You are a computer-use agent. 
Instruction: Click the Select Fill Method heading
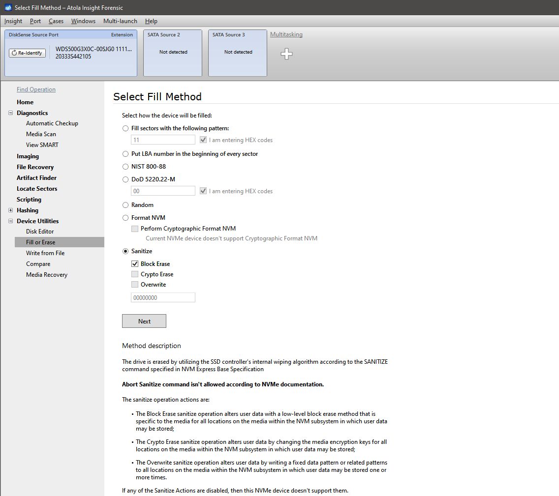pos(157,96)
